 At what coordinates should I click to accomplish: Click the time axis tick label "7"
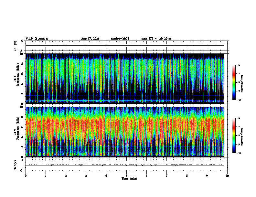tap(167, 176)
